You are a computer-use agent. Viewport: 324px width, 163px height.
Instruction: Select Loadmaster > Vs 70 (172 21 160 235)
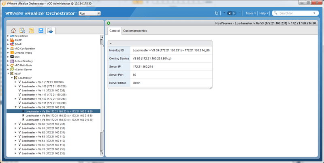(43, 149)
